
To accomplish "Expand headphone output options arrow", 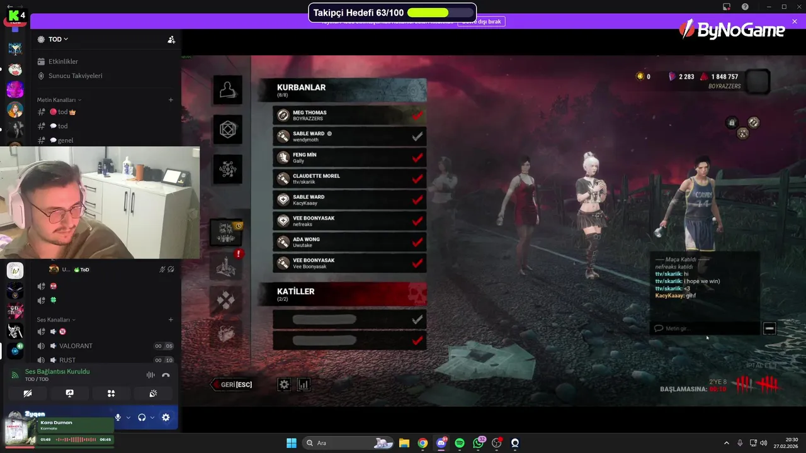I will pyautogui.click(x=152, y=417).
